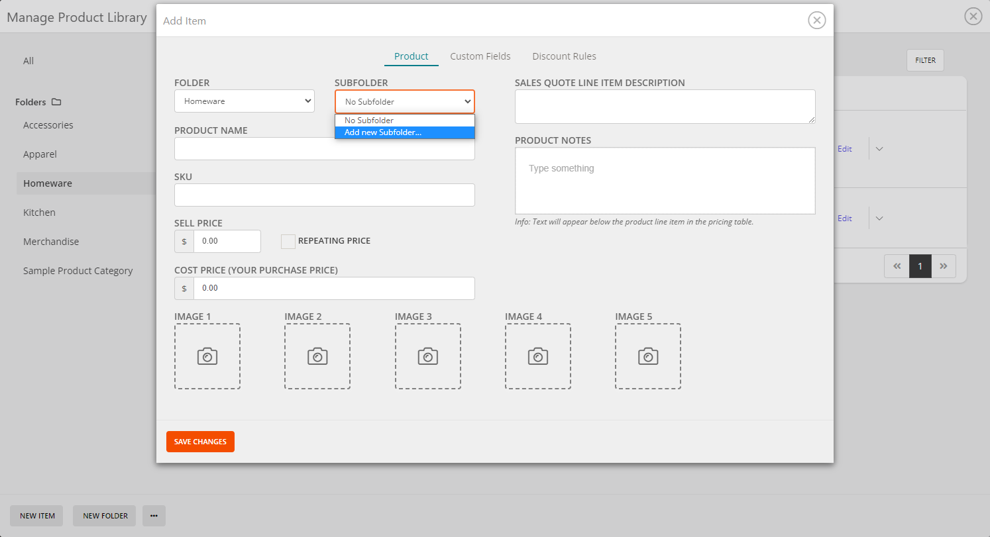Switch to the Custom Fields tab
The image size is (990, 537).
[480, 56]
